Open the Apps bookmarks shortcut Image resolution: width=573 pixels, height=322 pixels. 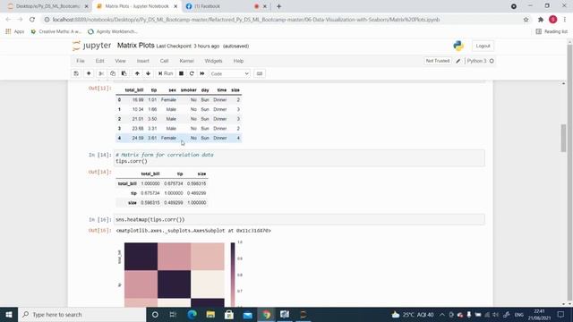(15, 32)
